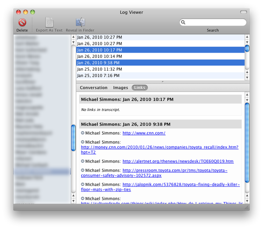Select the Links tab
Screen dimensions: 263x229
[x=139, y=88]
